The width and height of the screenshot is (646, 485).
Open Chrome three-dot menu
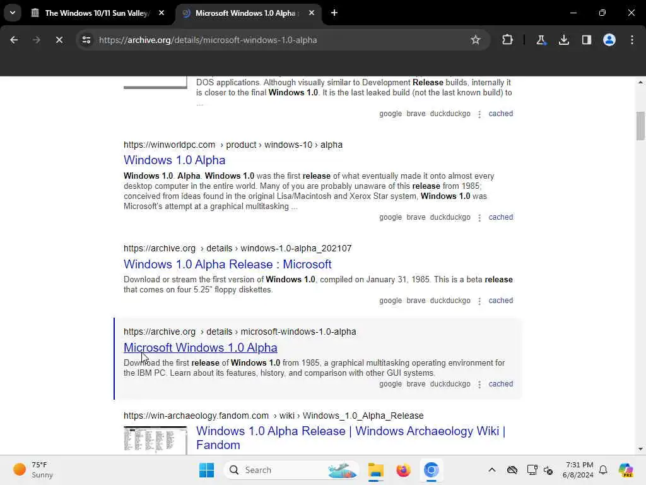click(632, 40)
